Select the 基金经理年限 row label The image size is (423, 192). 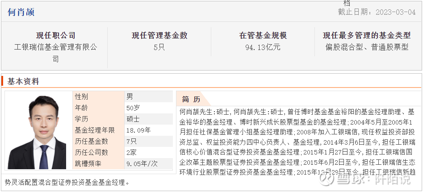pos(95,130)
